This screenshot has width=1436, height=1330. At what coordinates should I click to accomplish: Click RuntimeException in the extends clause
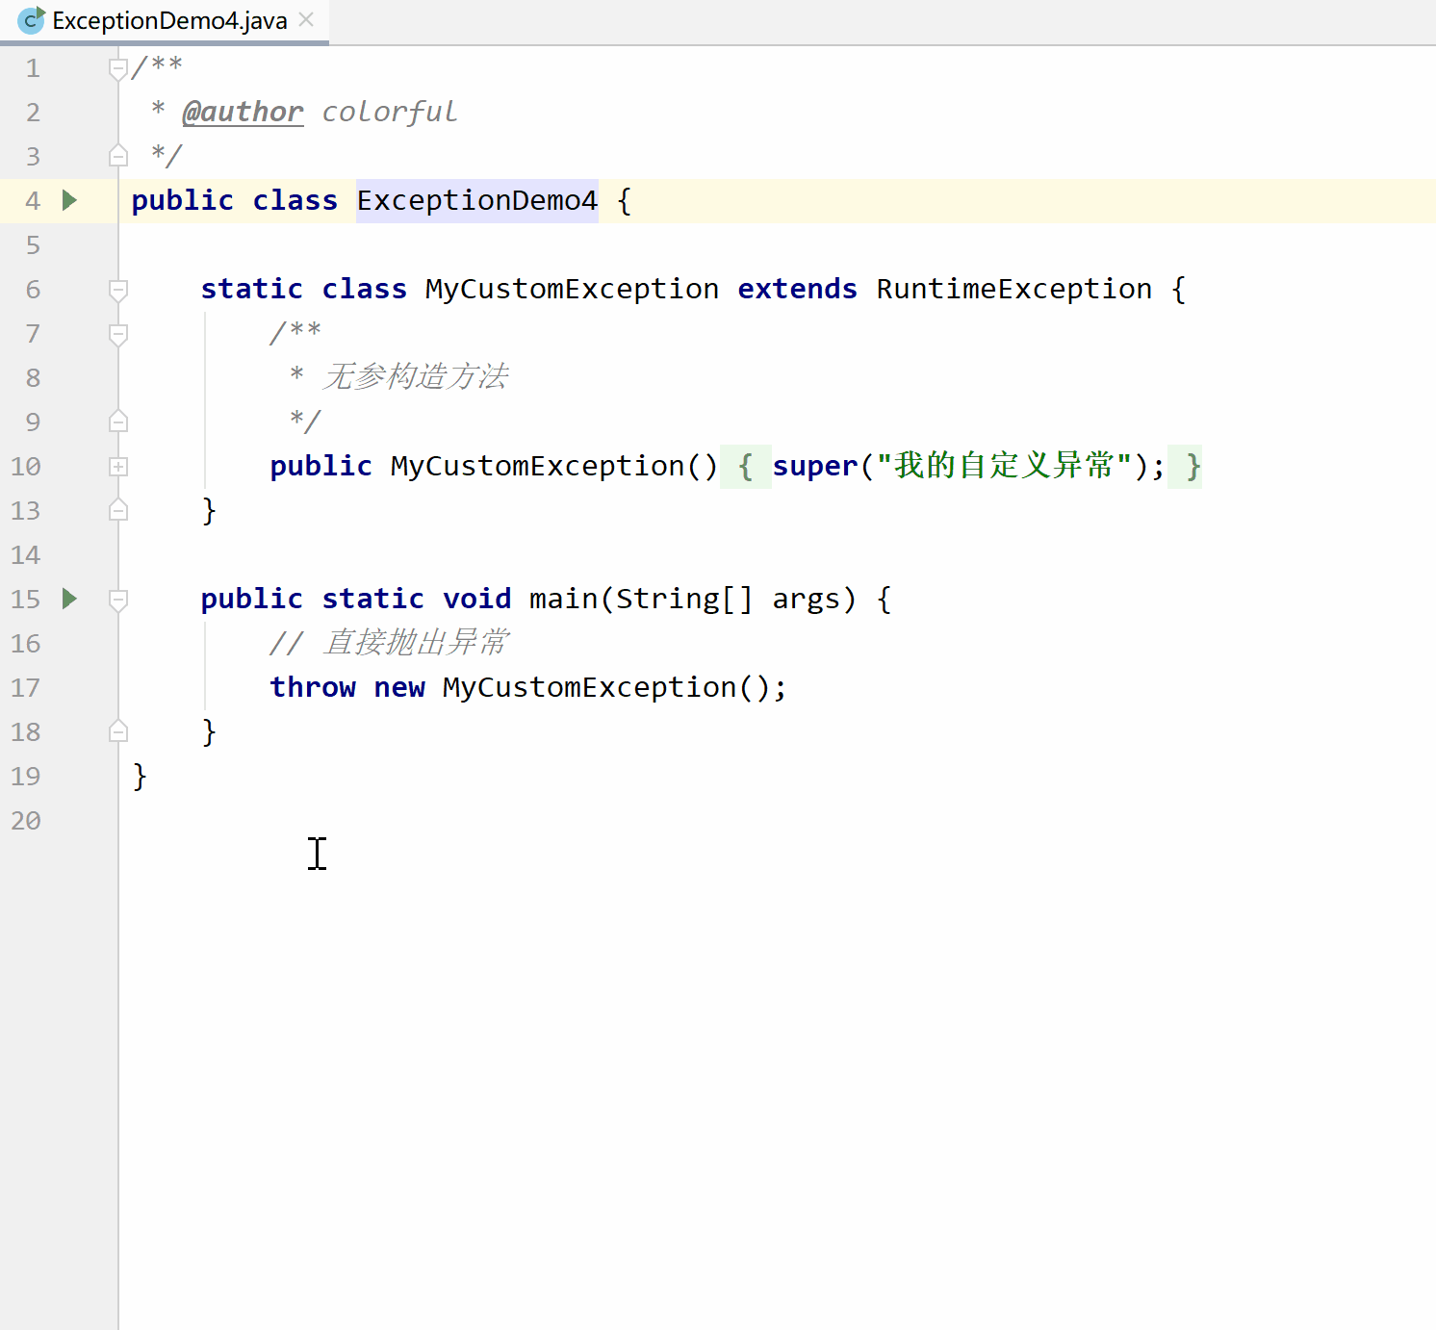click(x=1013, y=289)
